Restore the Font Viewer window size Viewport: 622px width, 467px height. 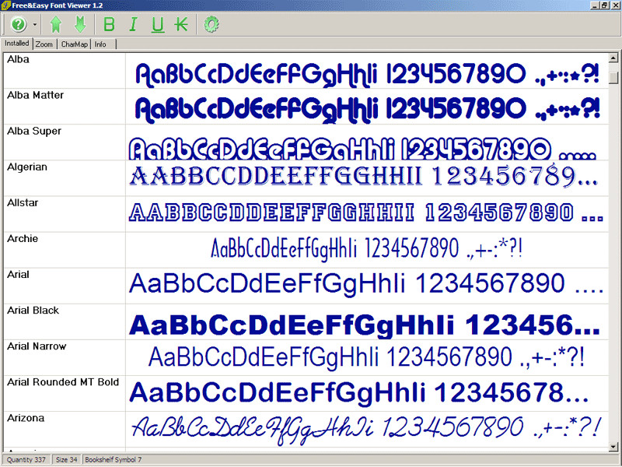(x=604, y=5)
